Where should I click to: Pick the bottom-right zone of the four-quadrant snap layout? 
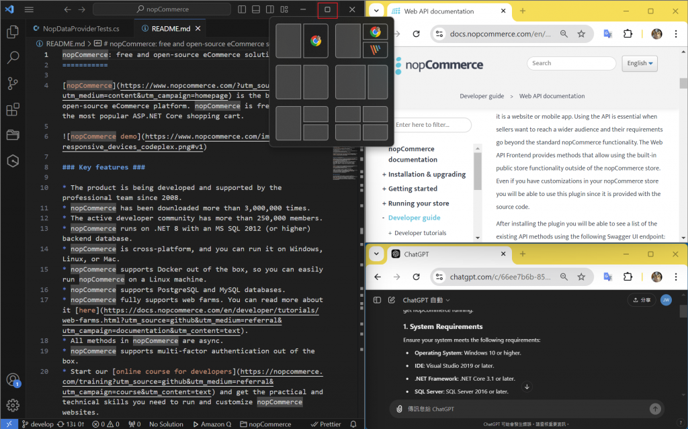coord(375,132)
